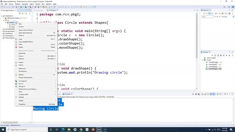This screenshot has height=132, width=235.
Task: Choose Import... from context menu
Action: point(36,62)
